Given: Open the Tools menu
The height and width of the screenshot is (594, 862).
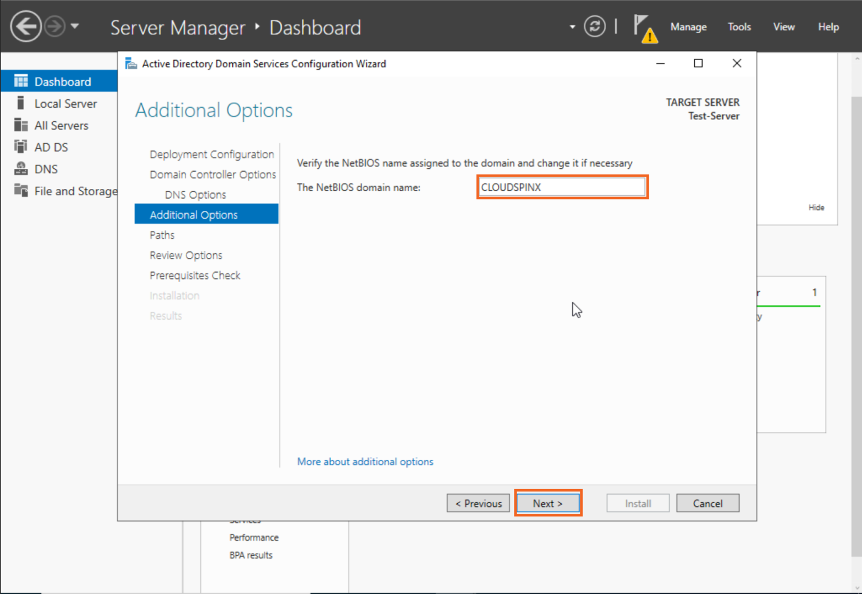Looking at the screenshot, I should [739, 26].
